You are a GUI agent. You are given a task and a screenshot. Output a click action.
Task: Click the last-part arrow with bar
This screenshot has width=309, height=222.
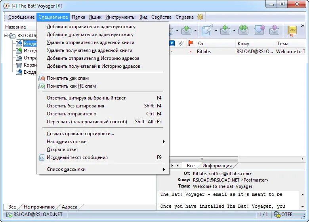pyautogui.click(x=178, y=166)
